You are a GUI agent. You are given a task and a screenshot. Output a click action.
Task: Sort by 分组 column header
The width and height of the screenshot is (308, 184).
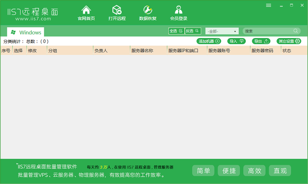click(70, 51)
